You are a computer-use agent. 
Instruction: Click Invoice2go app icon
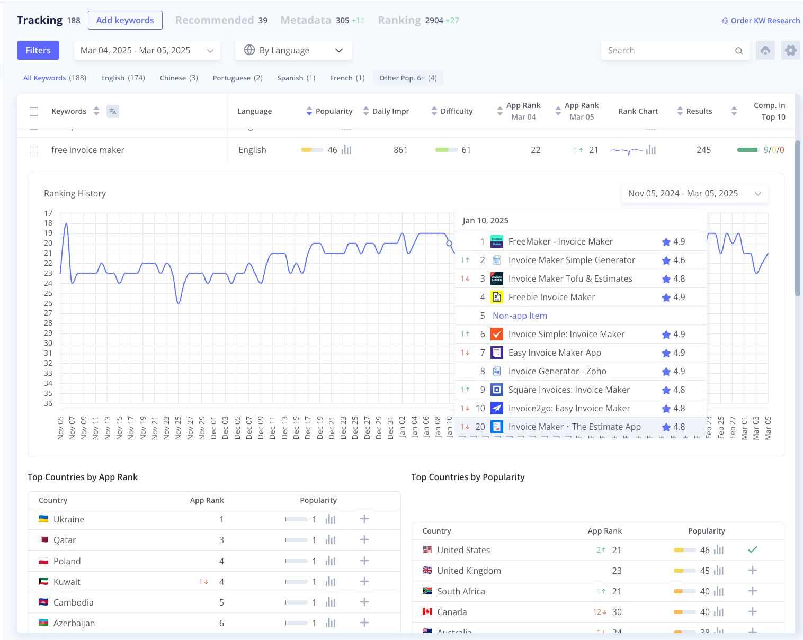pos(497,408)
